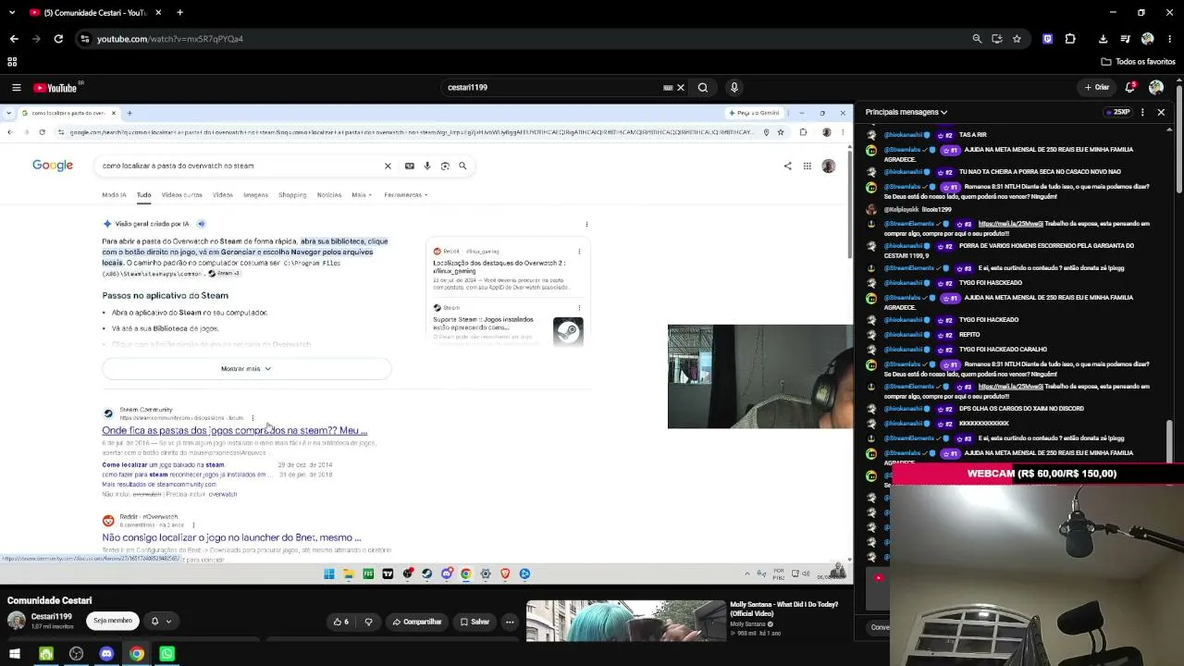Viewport: 1184px width, 666px height.
Task: Click the YouTube search field containing cestari1199
Action: tap(555, 88)
